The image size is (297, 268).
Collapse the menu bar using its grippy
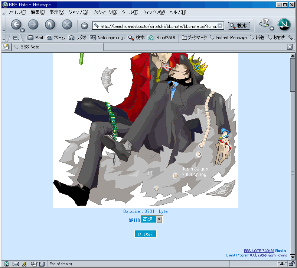coord(4,13)
